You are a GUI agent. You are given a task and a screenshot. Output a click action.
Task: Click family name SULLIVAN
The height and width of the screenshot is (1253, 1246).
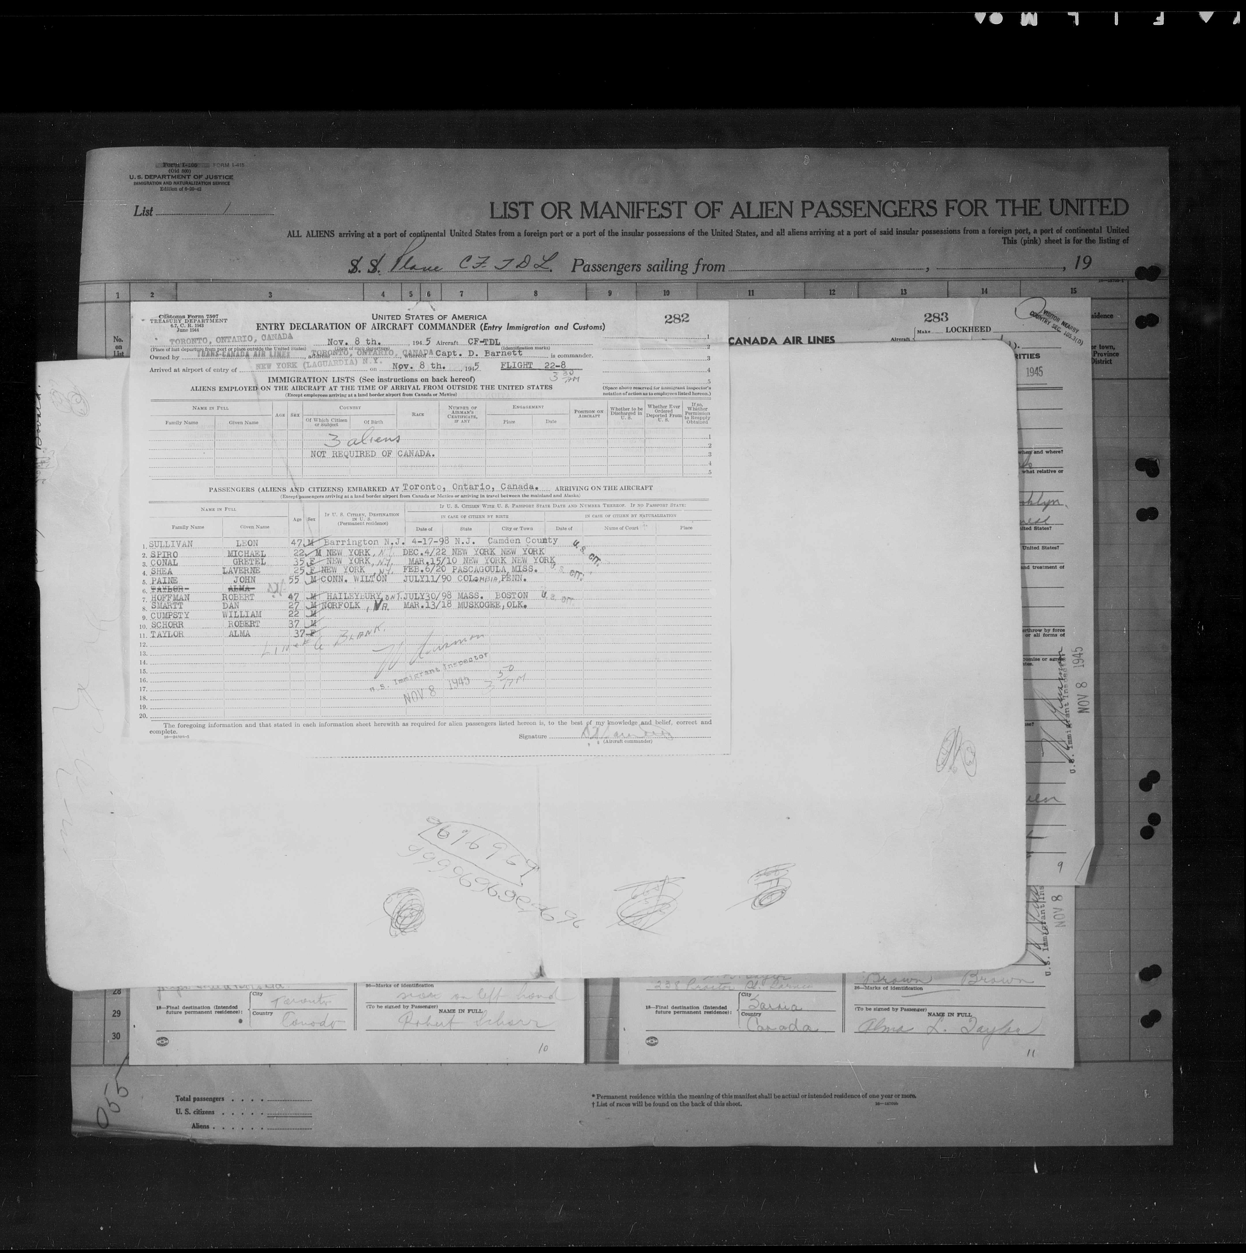pyautogui.click(x=172, y=544)
